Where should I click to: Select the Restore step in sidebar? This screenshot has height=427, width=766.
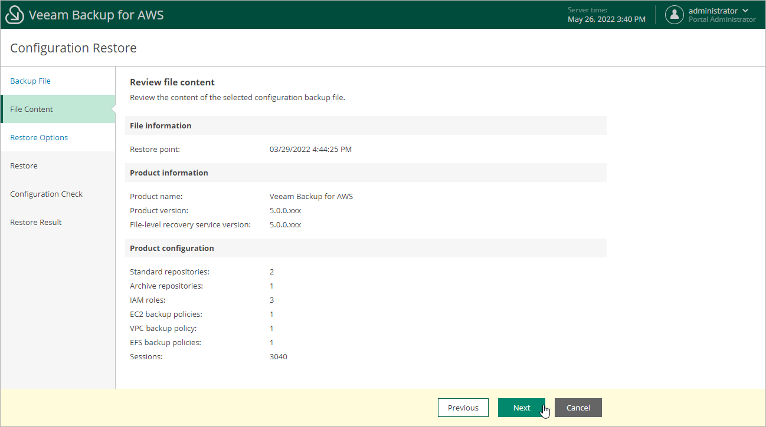(24, 165)
